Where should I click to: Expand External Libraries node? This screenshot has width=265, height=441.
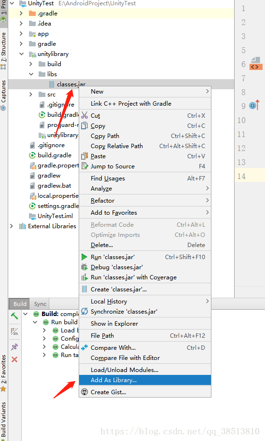click(x=12, y=226)
